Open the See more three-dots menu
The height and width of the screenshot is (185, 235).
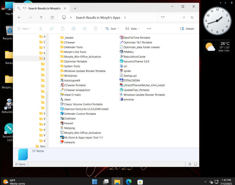click(x=149, y=28)
